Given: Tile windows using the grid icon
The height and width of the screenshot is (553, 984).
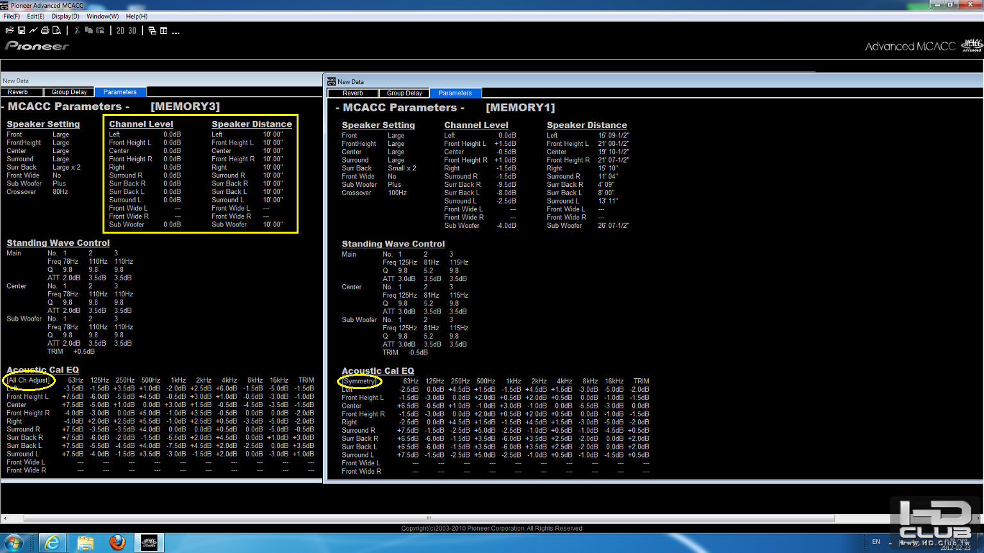Looking at the screenshot, I should (164, 31).
